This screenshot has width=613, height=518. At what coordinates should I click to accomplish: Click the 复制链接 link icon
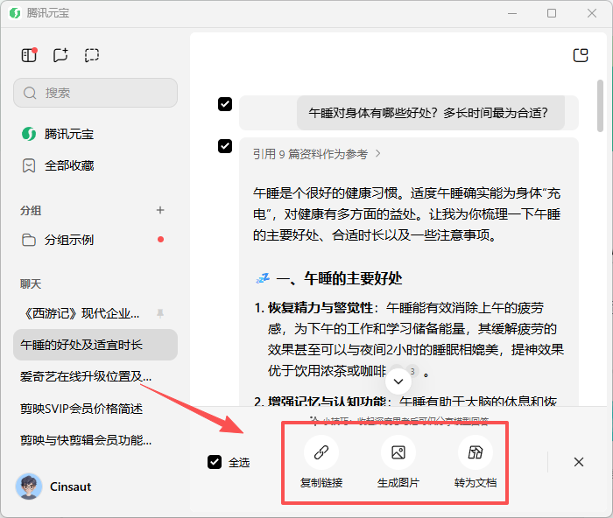321,452
